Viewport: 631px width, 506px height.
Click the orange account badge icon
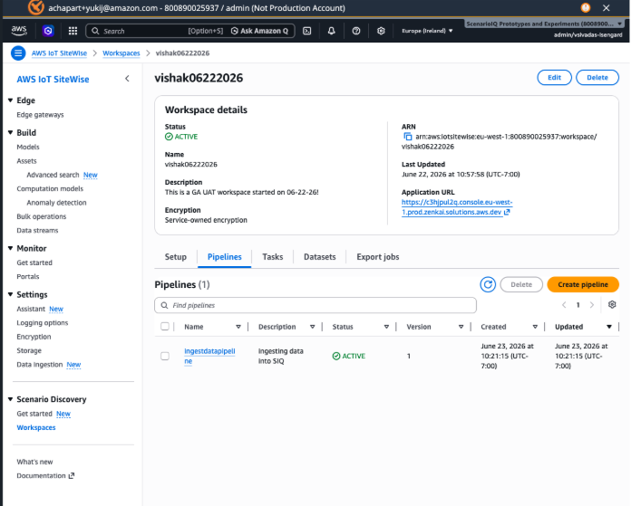pos(36,7)
